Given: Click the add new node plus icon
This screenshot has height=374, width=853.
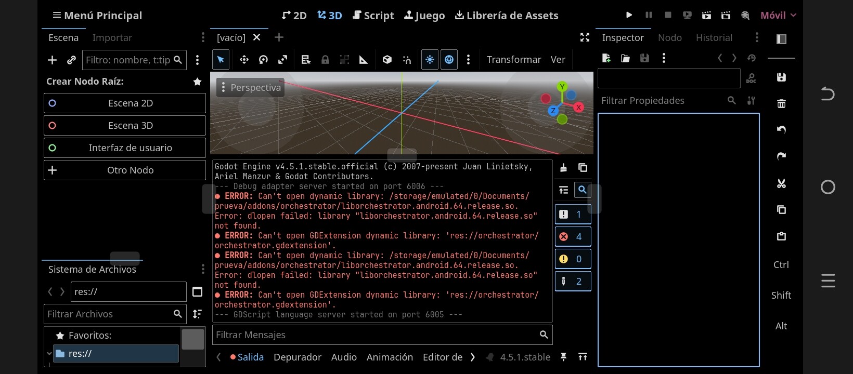Looking at the screenshot, I should tap(52, 60).
